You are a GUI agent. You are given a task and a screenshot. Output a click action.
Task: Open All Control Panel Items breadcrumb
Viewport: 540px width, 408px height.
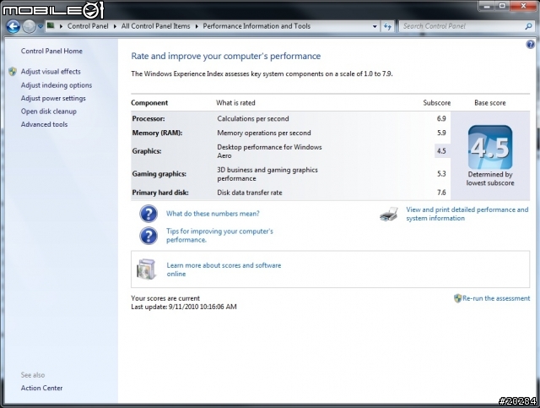[x=155, y=26]
